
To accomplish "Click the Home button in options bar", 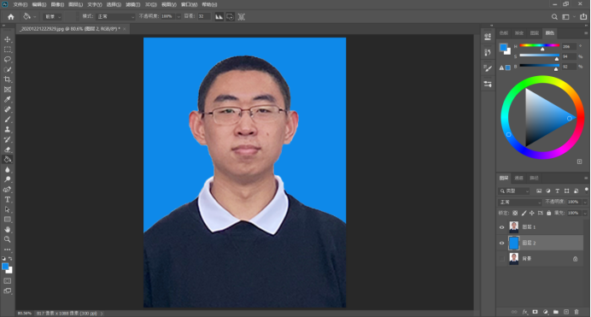I will click(11, 16).
